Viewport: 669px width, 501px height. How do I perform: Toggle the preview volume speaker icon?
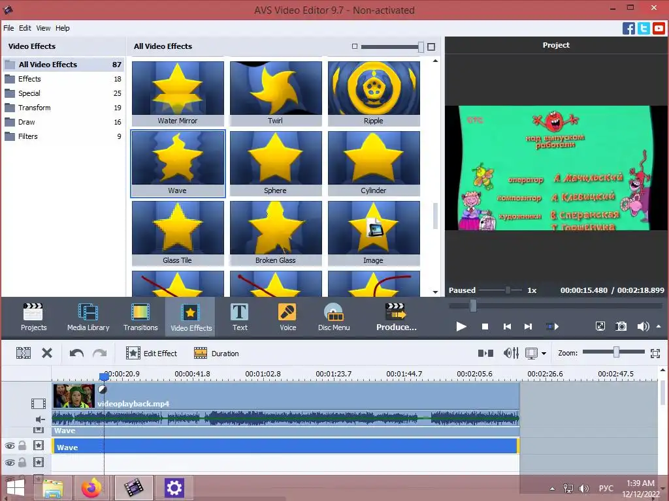click(643, 326)
